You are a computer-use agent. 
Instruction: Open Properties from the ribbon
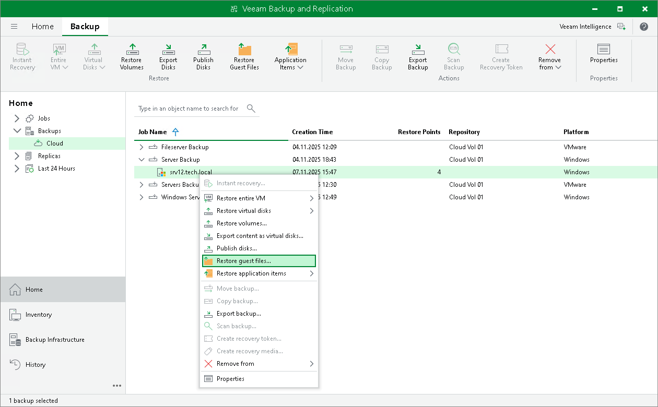[604, 53]
